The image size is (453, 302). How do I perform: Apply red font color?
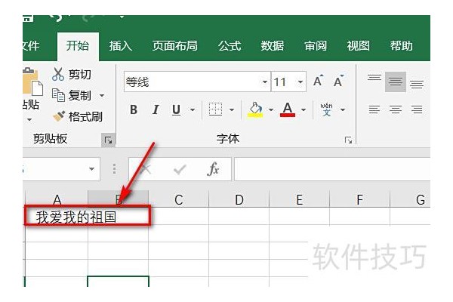click(288, 109)
